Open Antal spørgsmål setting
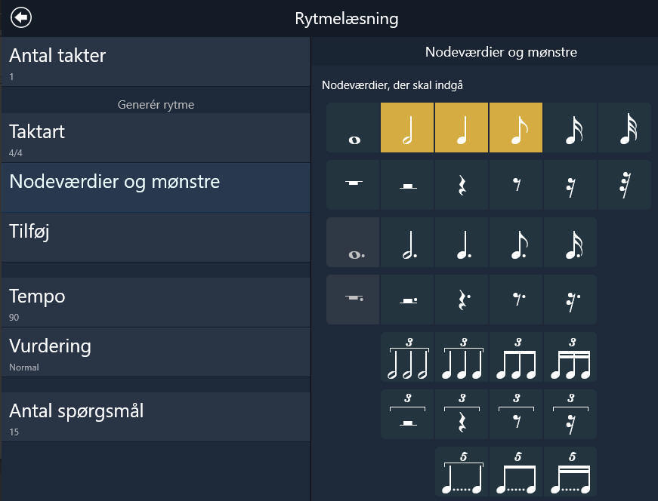658x501 pixels. click(156, 416)
